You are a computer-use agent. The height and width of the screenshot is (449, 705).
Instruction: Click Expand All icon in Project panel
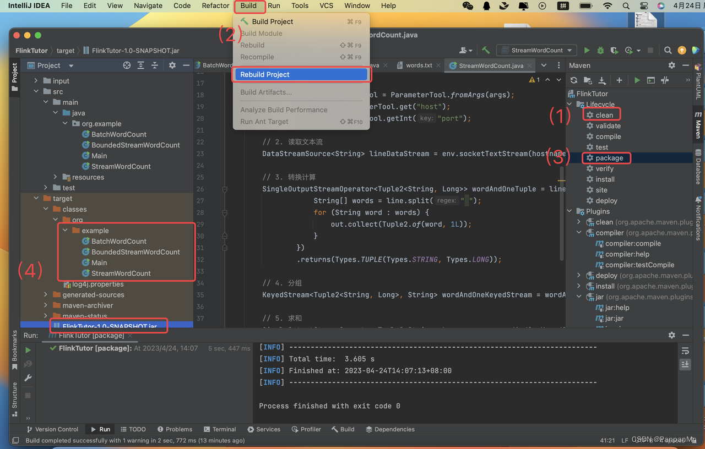pos(141,65)
